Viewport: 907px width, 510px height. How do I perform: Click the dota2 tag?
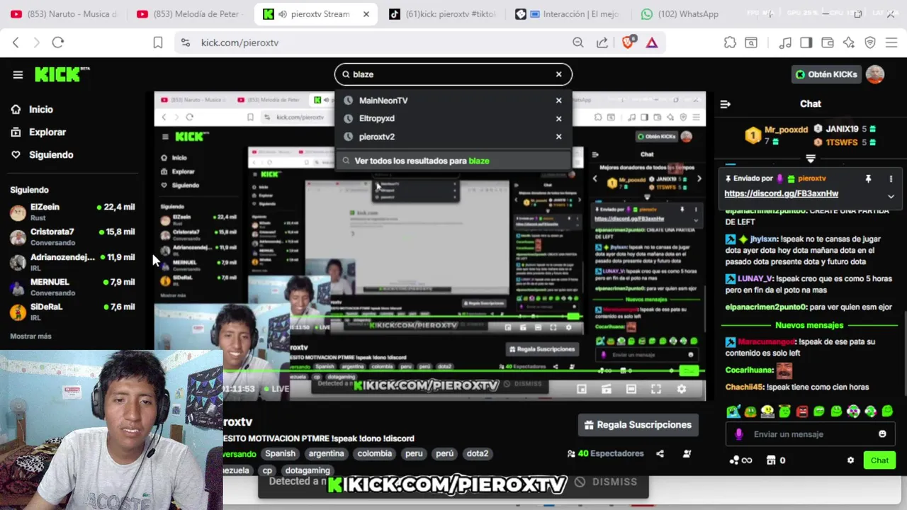tap(478, 454)
